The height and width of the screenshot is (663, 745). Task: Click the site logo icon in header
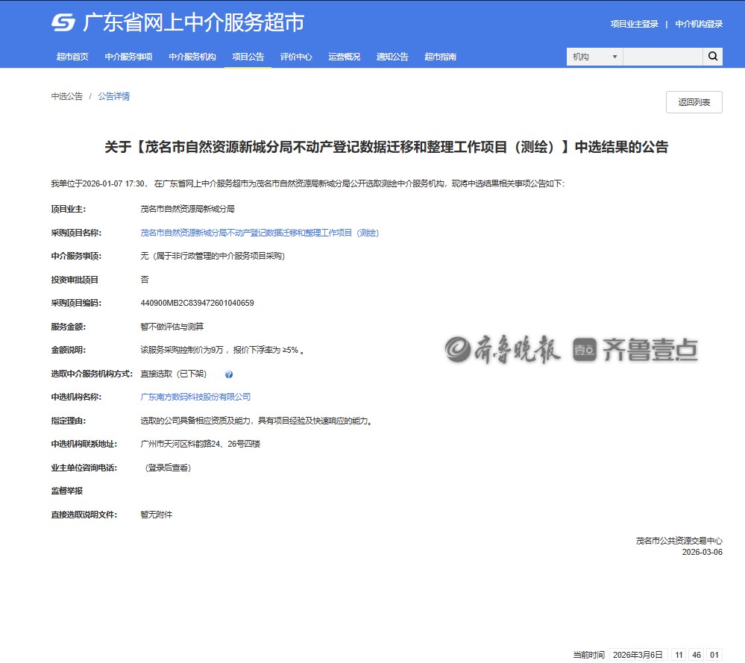pos(63,23)
